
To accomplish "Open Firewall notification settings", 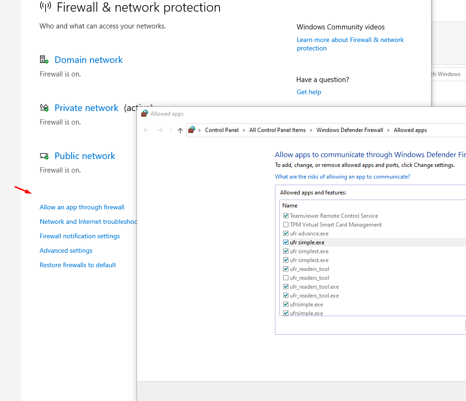I will pos(80,236).
